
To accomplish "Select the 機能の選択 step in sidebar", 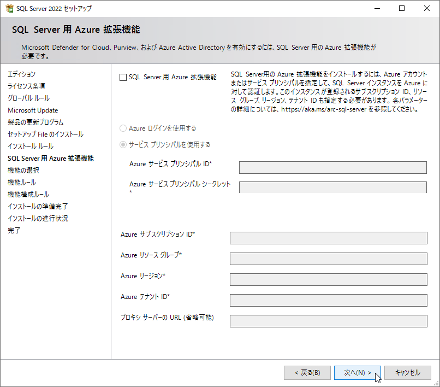I will (x=23, y=171).
